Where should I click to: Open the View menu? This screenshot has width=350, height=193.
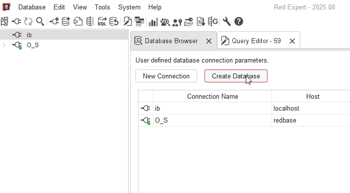coord(80,7)
